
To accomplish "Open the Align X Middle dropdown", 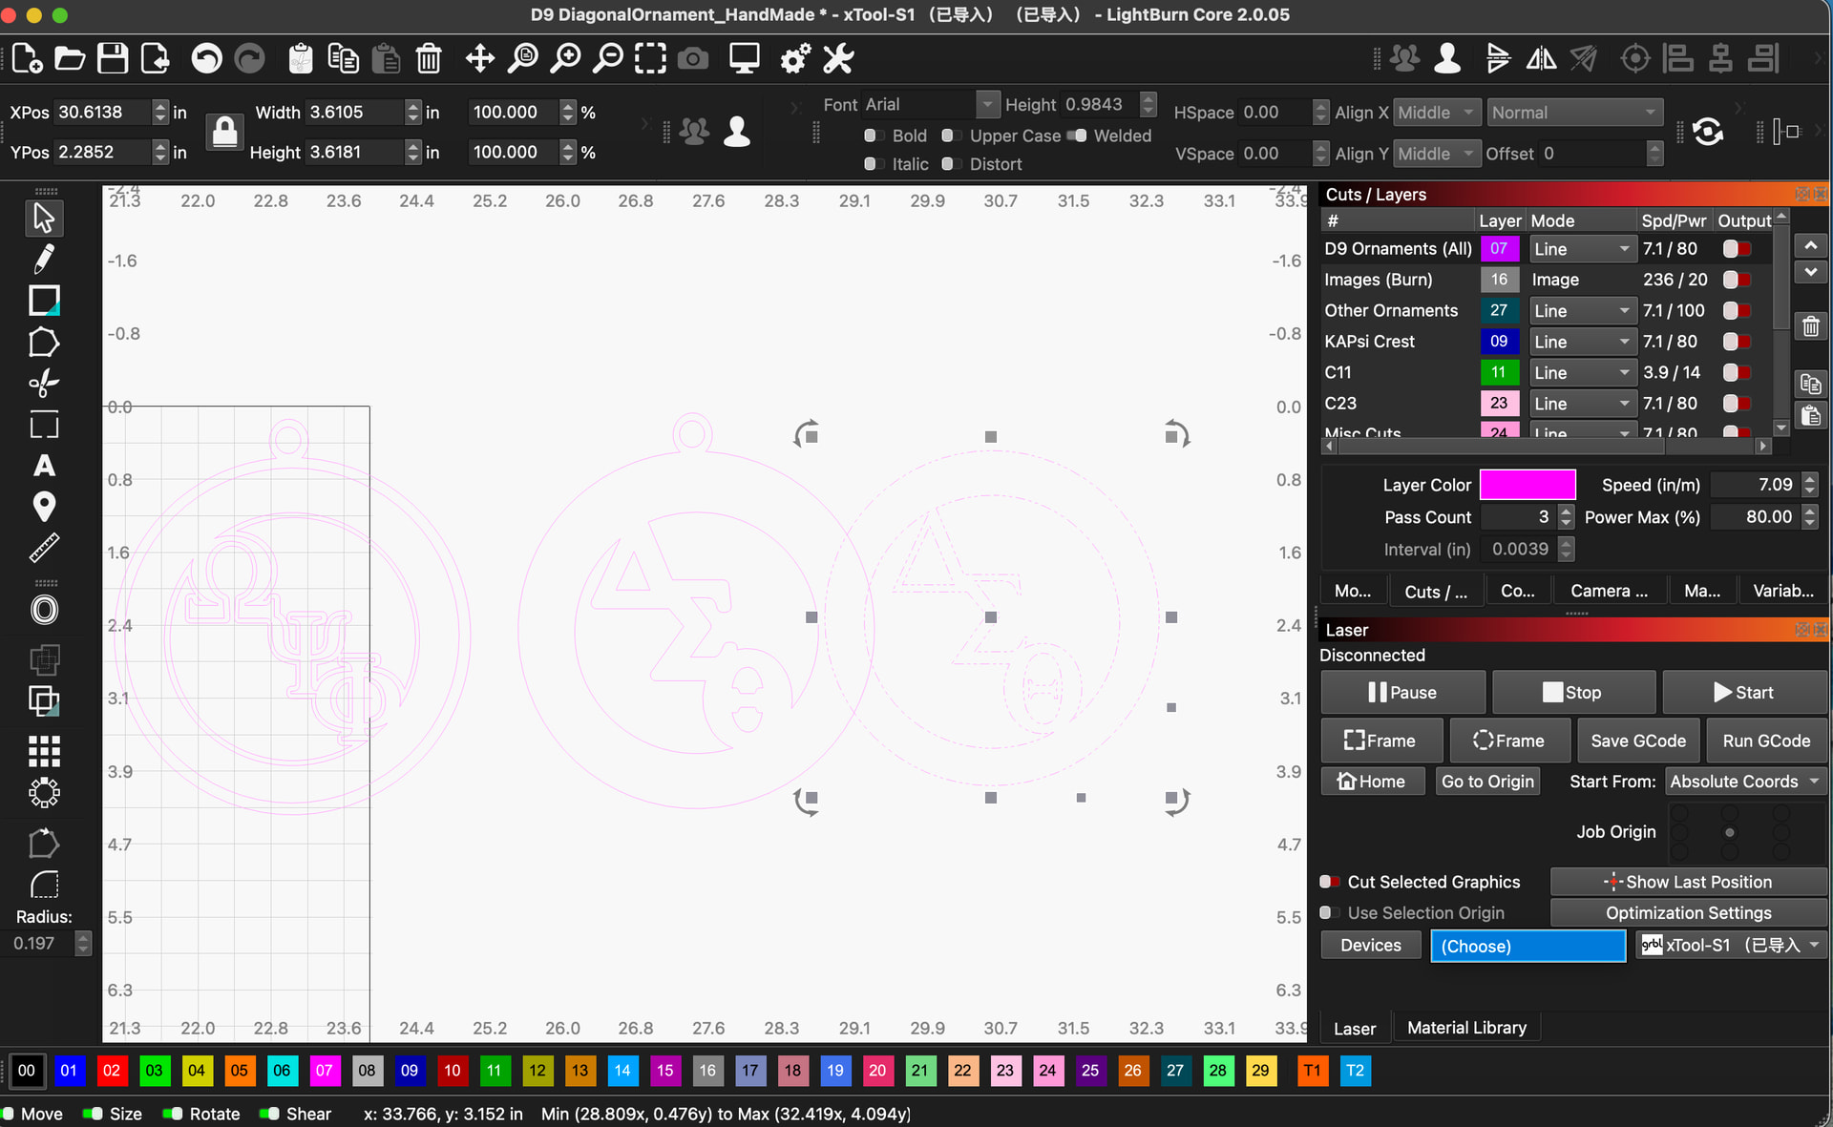I will pyautogui.click(x=1436, y=113).
